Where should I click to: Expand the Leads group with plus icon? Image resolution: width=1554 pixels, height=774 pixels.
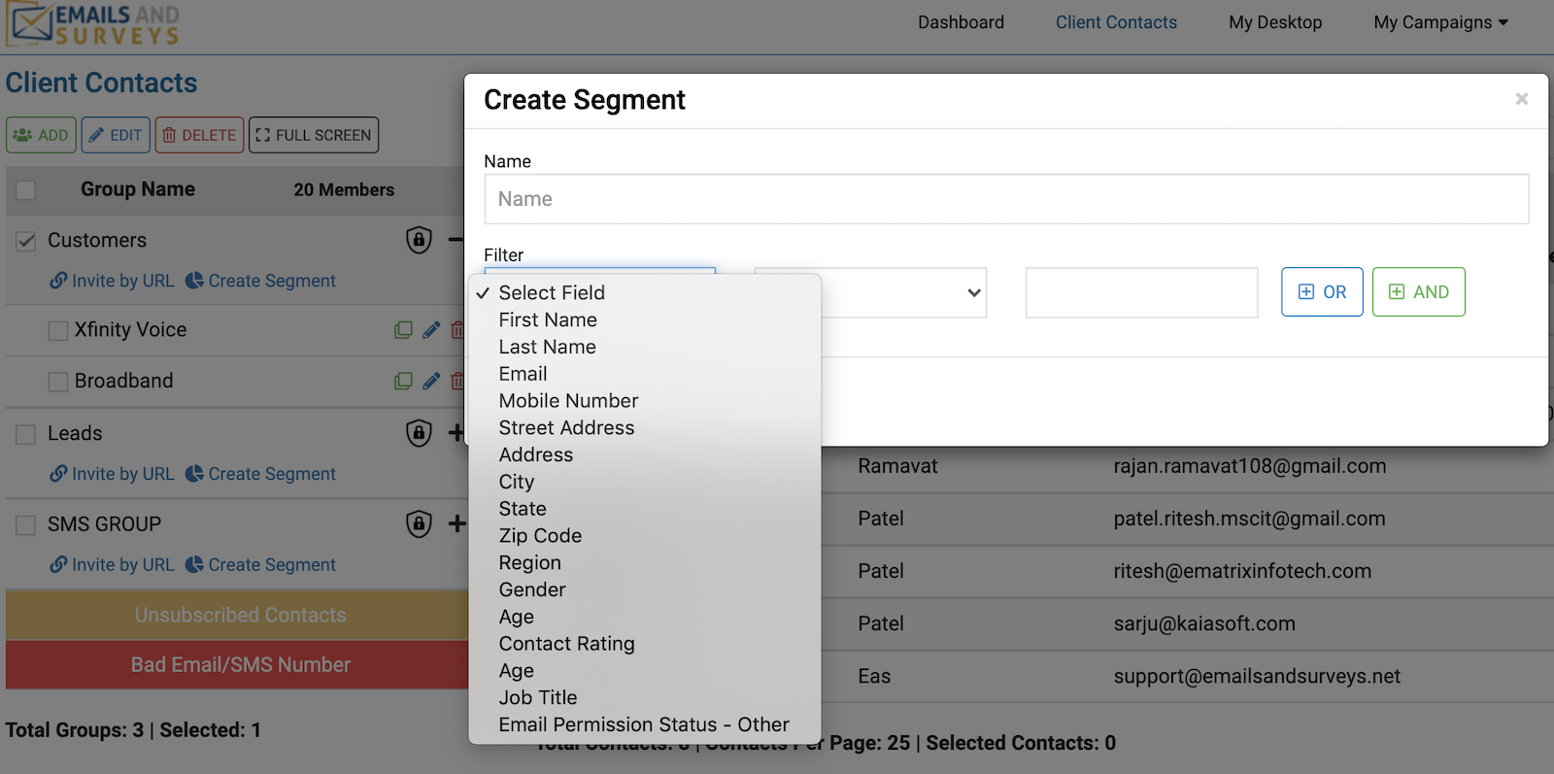coord(456,433)
